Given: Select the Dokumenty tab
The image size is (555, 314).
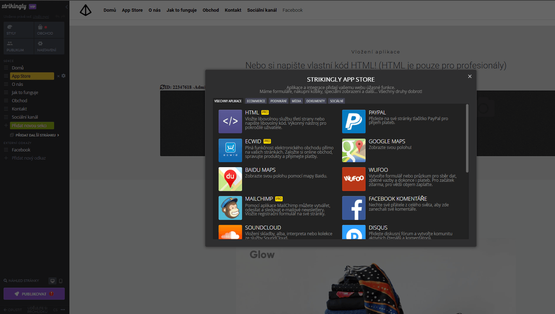Looking at the screenshot, I should tap(315, 101).
